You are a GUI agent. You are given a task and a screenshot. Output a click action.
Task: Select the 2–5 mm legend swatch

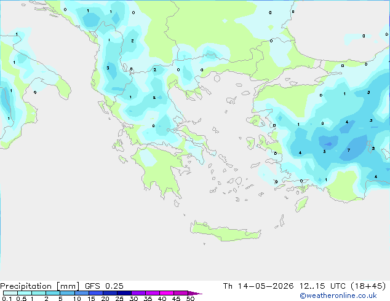[x=53, y=293]
